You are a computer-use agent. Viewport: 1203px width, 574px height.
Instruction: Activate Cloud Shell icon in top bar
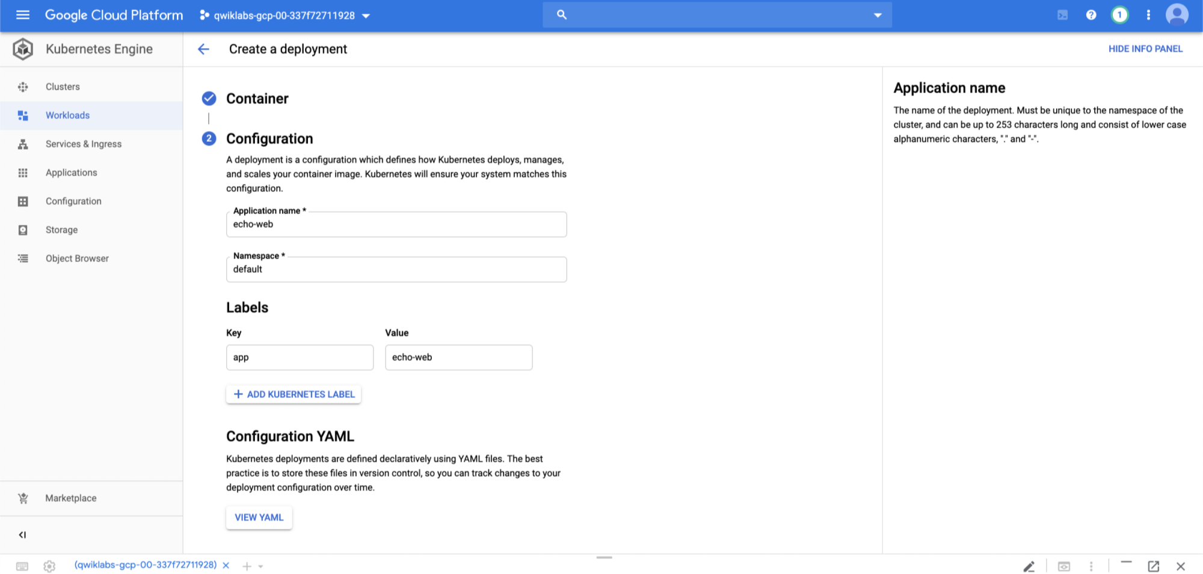click(x=1063, y=15)
